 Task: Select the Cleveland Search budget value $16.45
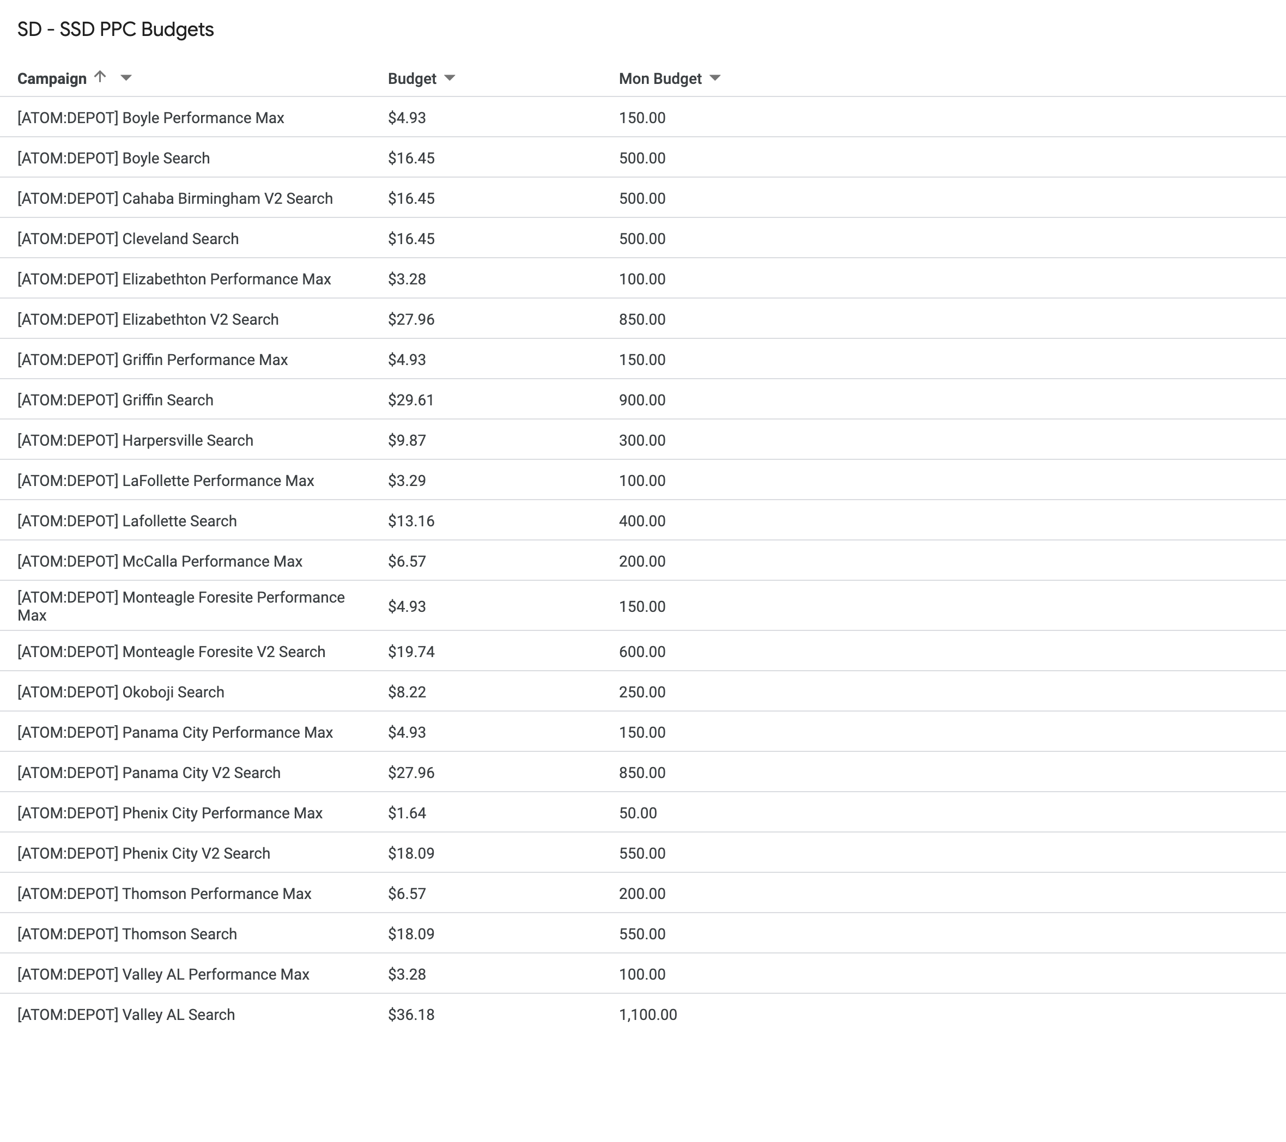point(410,238)
